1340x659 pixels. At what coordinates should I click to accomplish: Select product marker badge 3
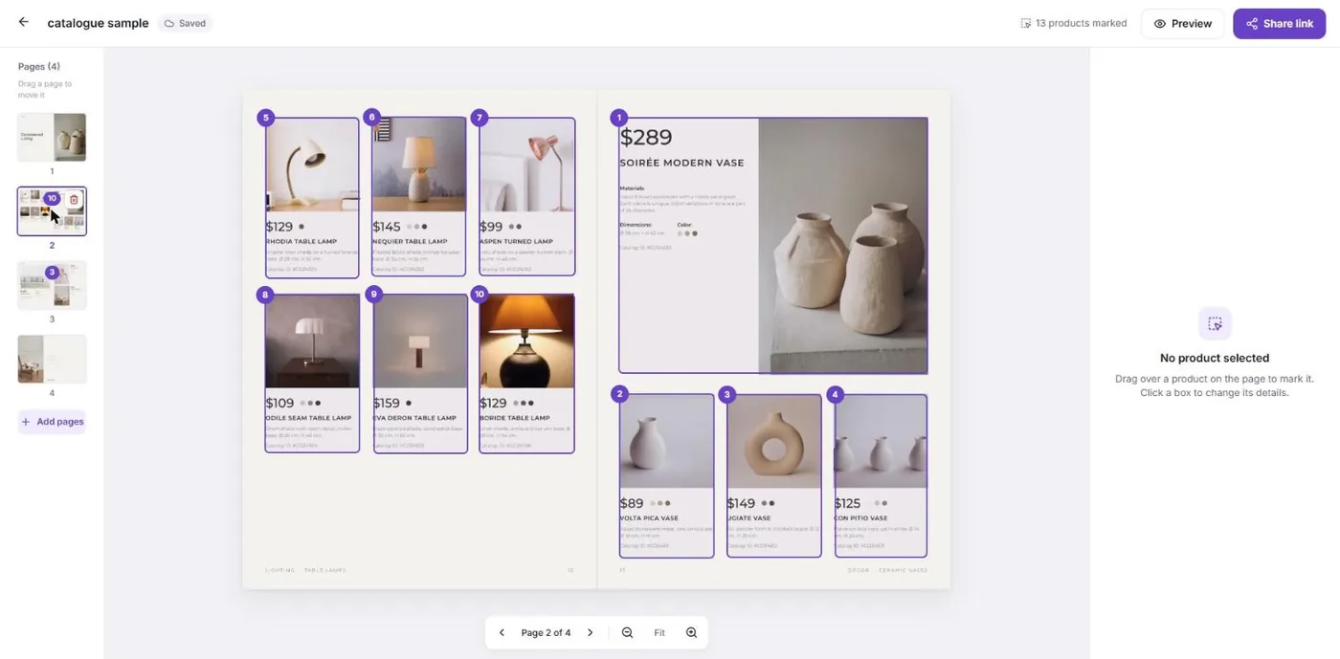(x=726, y=394)
